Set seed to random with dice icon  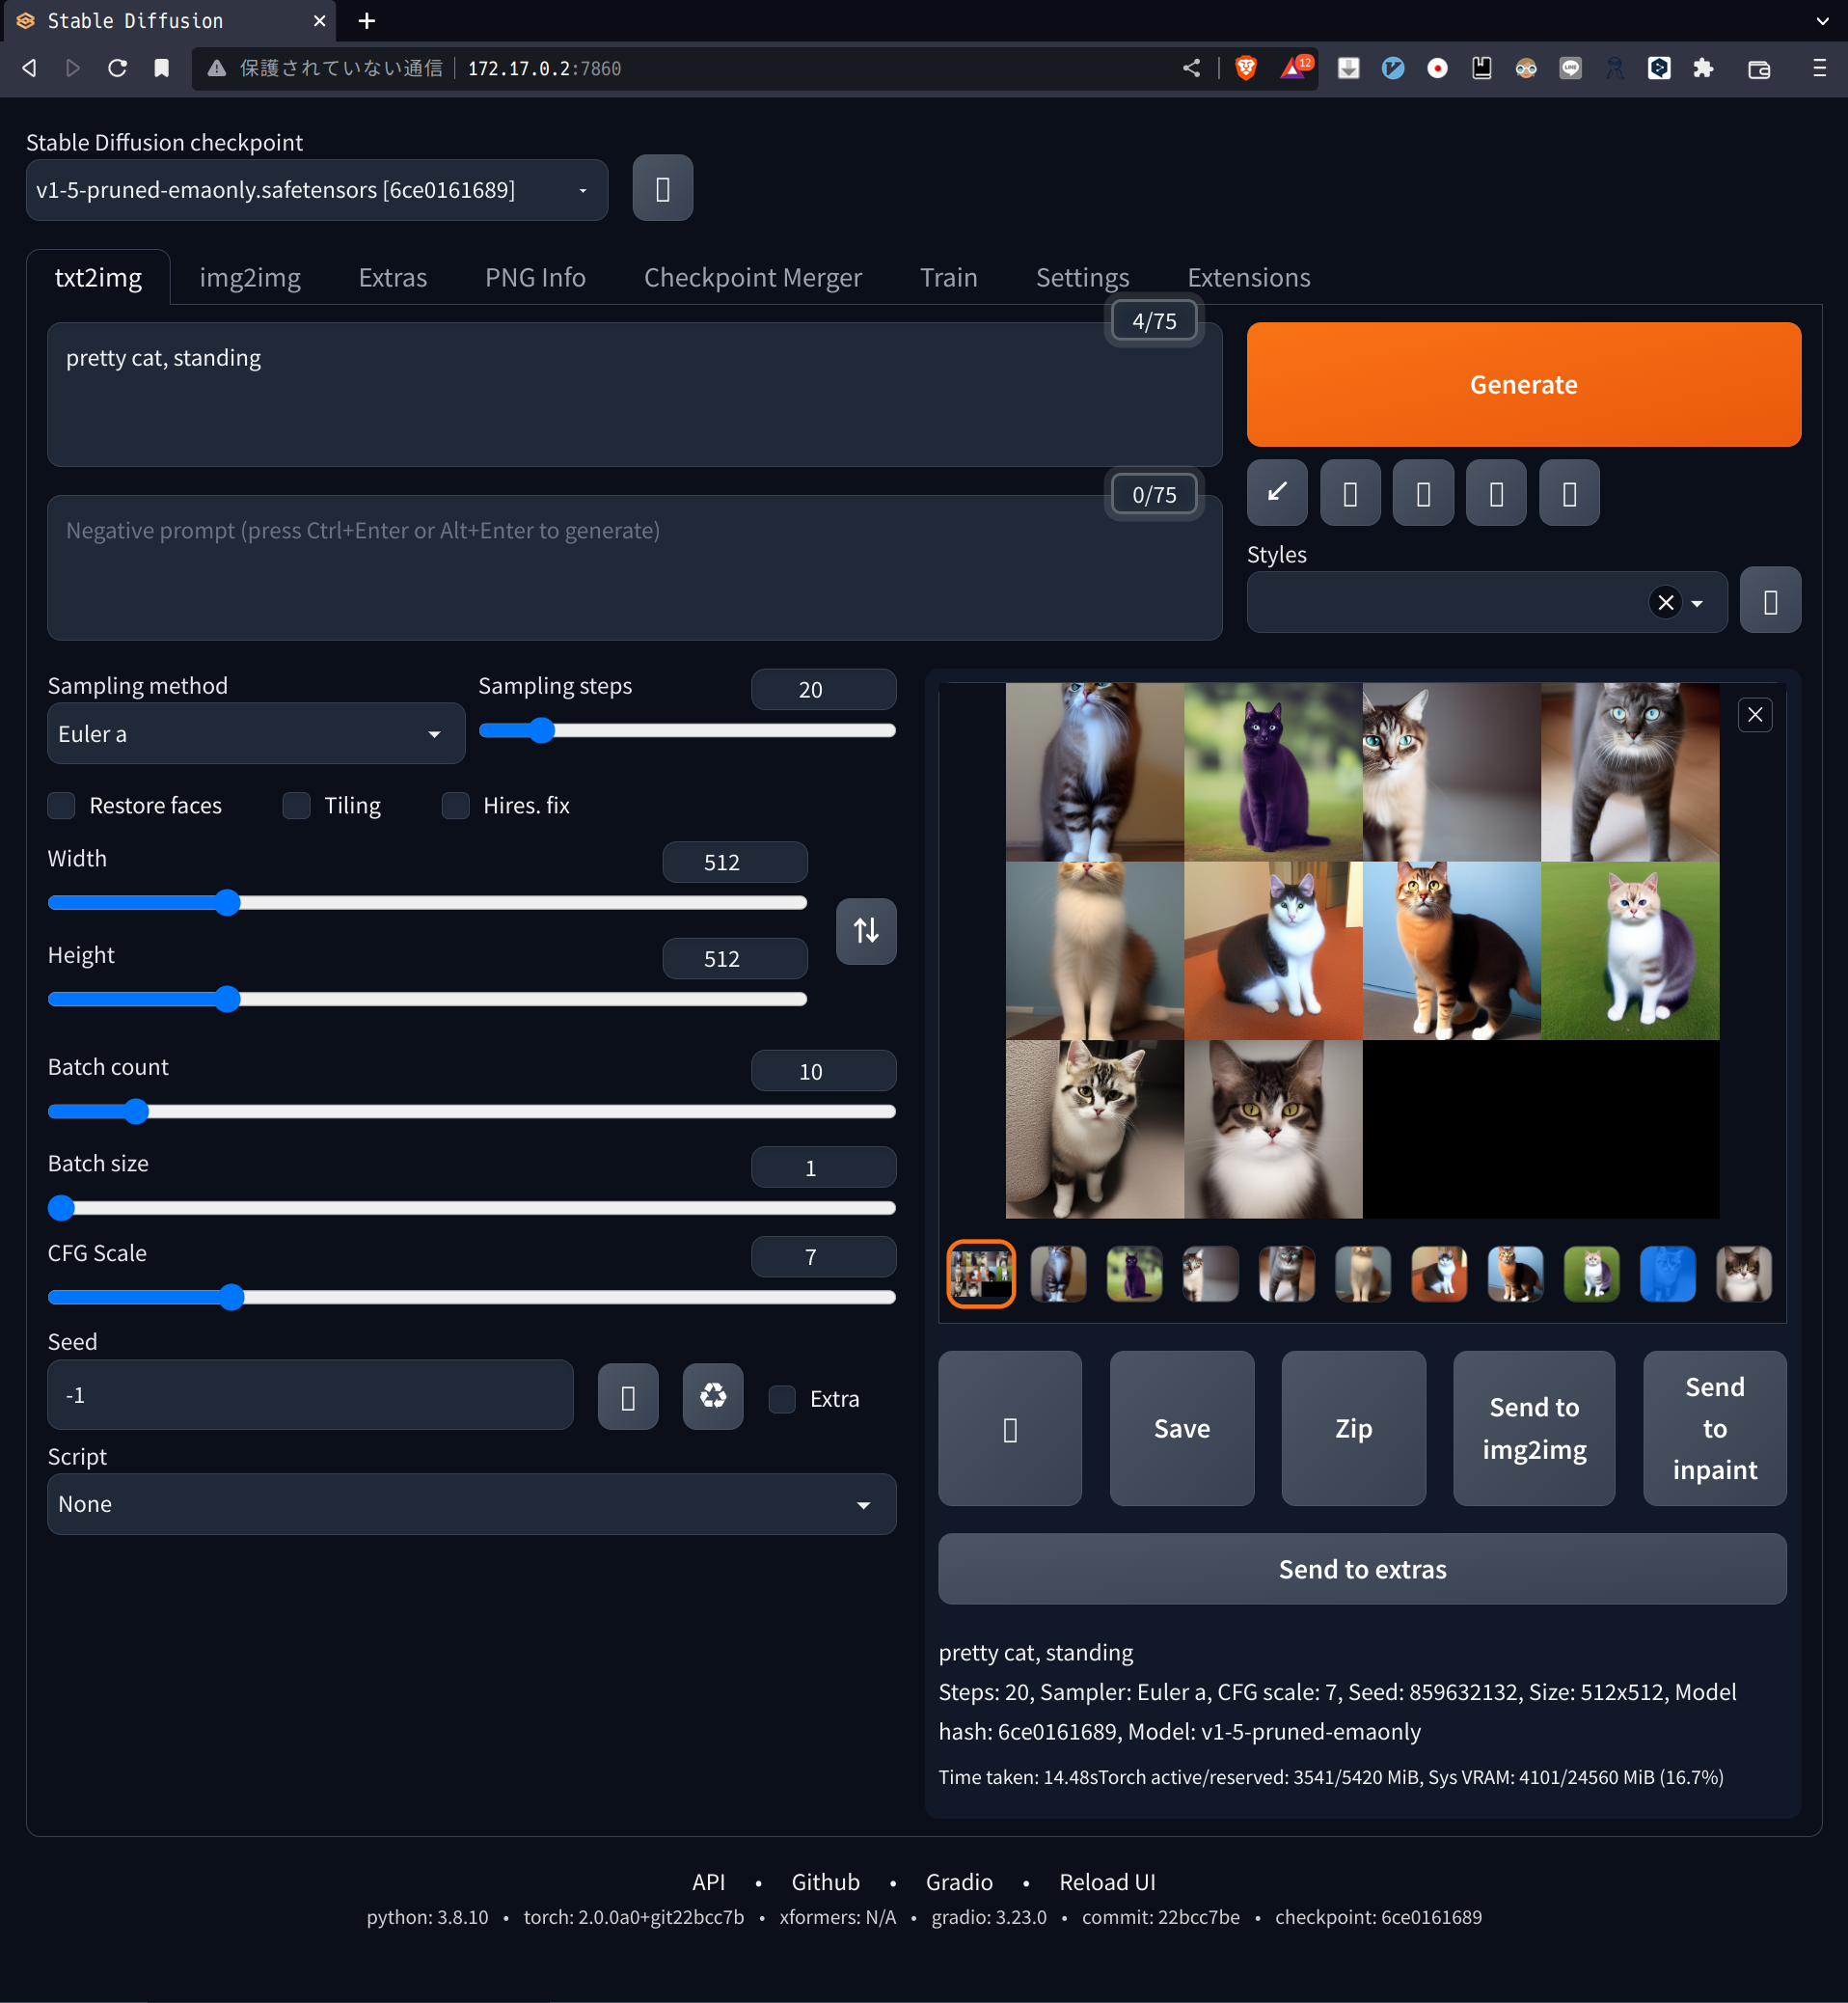tap(628, 1396)
